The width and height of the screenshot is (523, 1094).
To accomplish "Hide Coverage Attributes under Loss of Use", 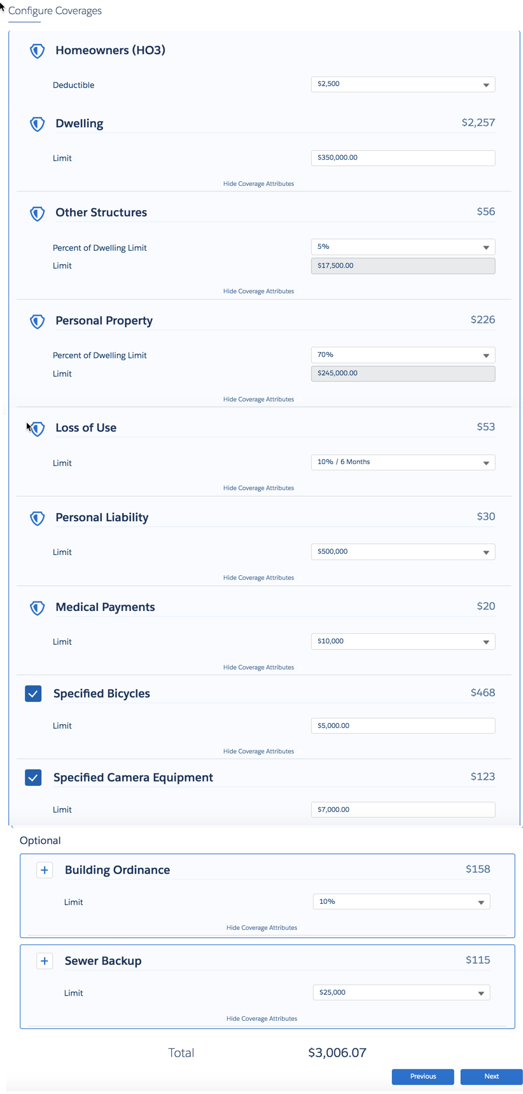I will 258,488.
